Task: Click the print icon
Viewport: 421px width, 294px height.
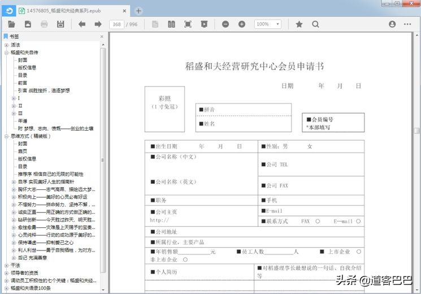Action: point(44,24)
